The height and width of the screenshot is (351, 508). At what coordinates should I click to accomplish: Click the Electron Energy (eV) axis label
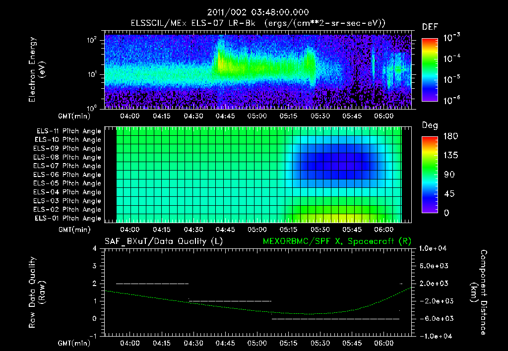point(37,69)
